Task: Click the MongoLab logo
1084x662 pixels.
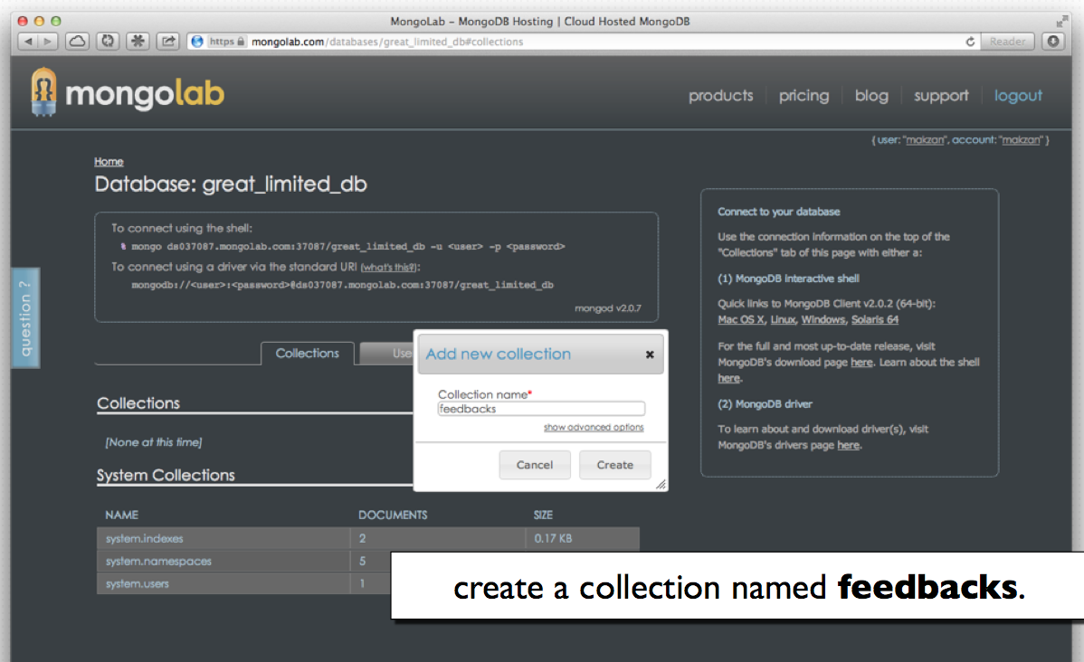Action: [127, 93]
